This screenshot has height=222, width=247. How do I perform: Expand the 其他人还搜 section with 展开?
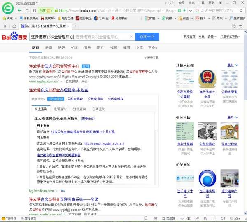(233, 65)
